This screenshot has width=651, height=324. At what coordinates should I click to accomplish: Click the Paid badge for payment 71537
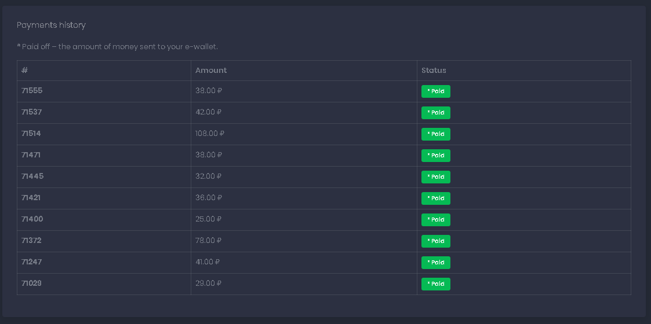point(435,113)
